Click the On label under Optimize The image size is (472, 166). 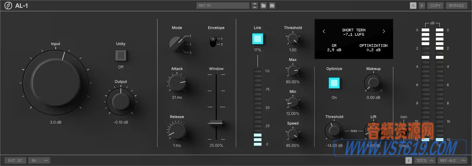pos(334,97)
